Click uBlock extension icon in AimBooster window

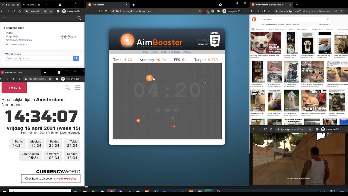click(x=207, y=11)
